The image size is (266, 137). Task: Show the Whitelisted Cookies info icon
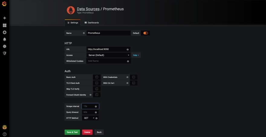pos(128,61)
